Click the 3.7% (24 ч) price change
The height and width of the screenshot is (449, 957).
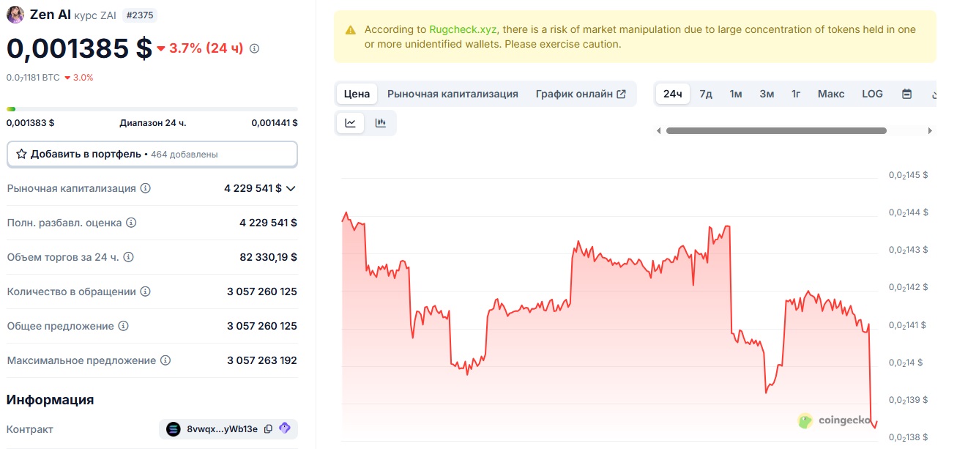coord(200,48)
